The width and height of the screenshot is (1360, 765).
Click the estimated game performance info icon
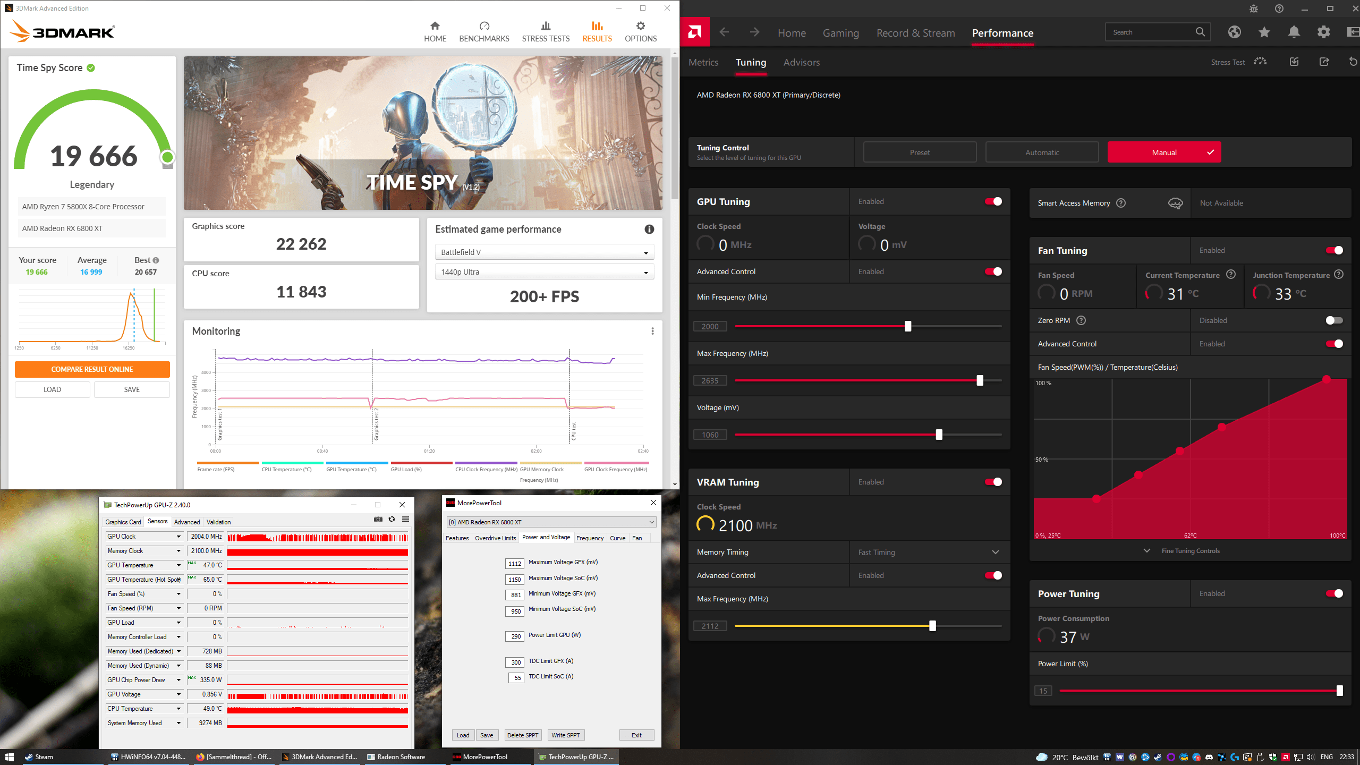(x=649, y=229)
